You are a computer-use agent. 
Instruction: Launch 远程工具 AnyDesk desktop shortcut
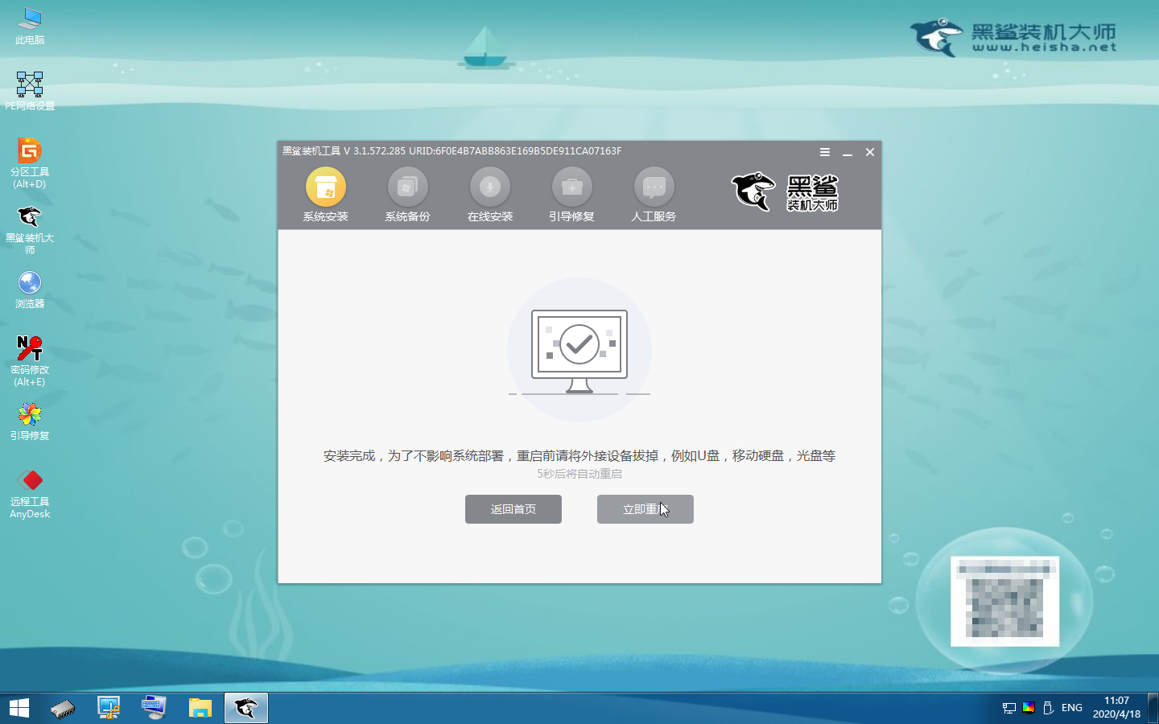(30, 493)
